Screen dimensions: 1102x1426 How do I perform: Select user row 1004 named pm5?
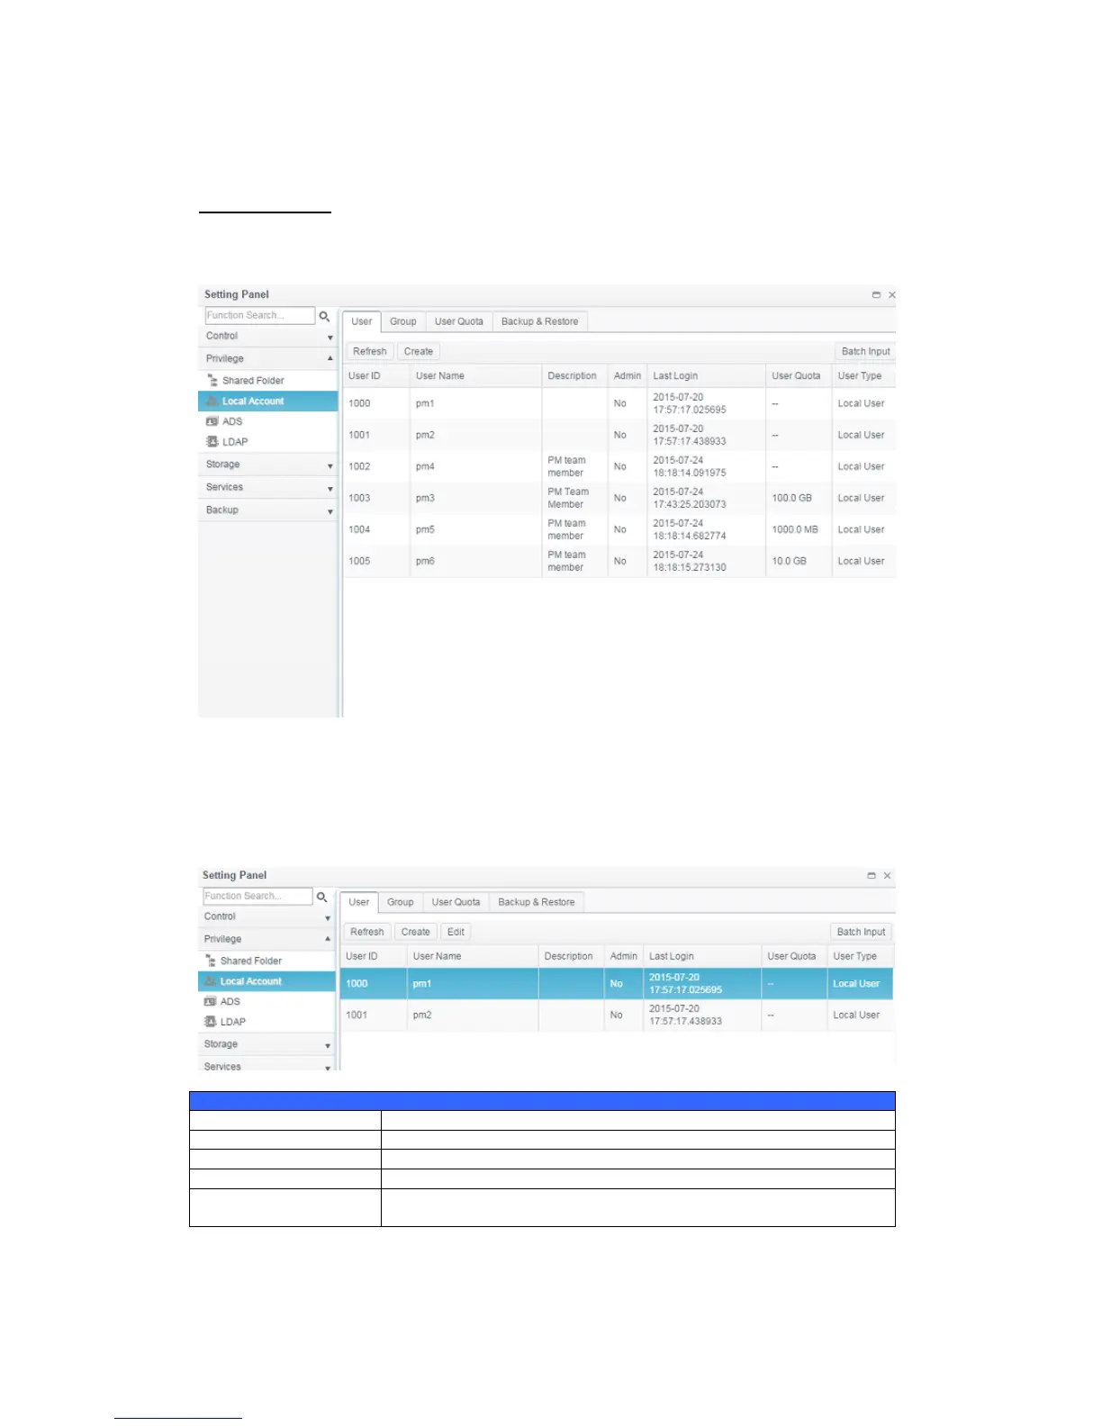pos(619,529)
